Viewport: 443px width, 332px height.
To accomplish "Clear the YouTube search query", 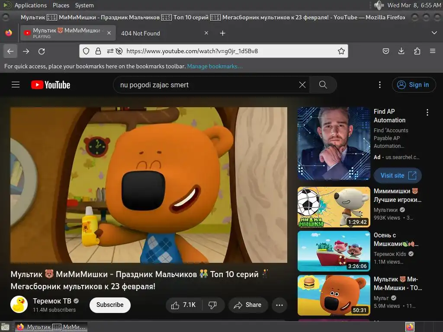I will 302,85.
